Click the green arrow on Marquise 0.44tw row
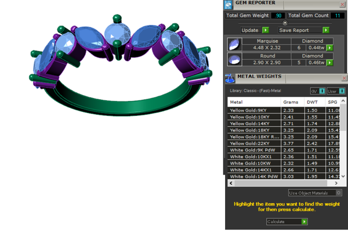The height and width of the screenshot is (233, 348). point(330,48)
